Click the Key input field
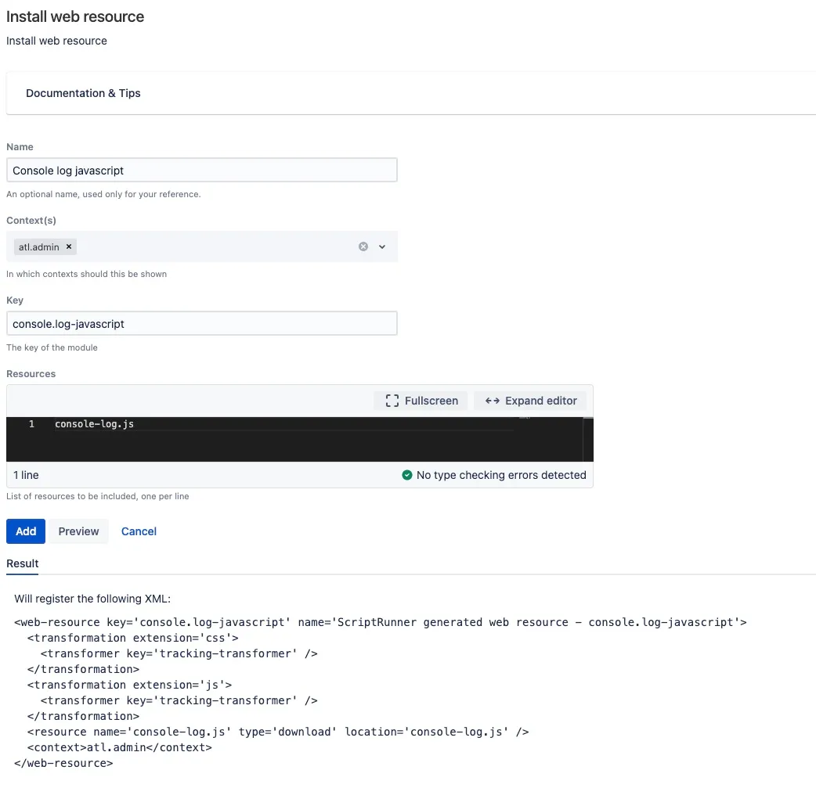Screen dimensions: 816x788 point(202,323)
